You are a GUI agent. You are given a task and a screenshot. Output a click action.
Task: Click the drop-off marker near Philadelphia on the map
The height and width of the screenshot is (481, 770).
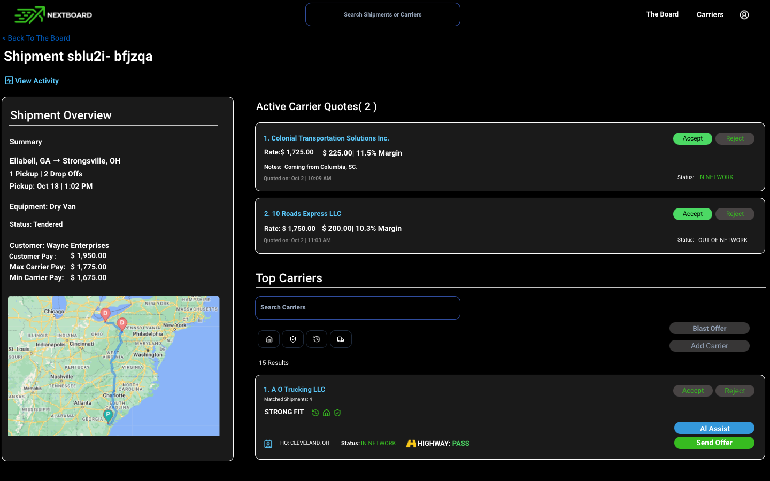[122, 324]
